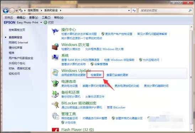Click the Control Panel icon in address bar

pyautogui.click(x=21, y=10)
